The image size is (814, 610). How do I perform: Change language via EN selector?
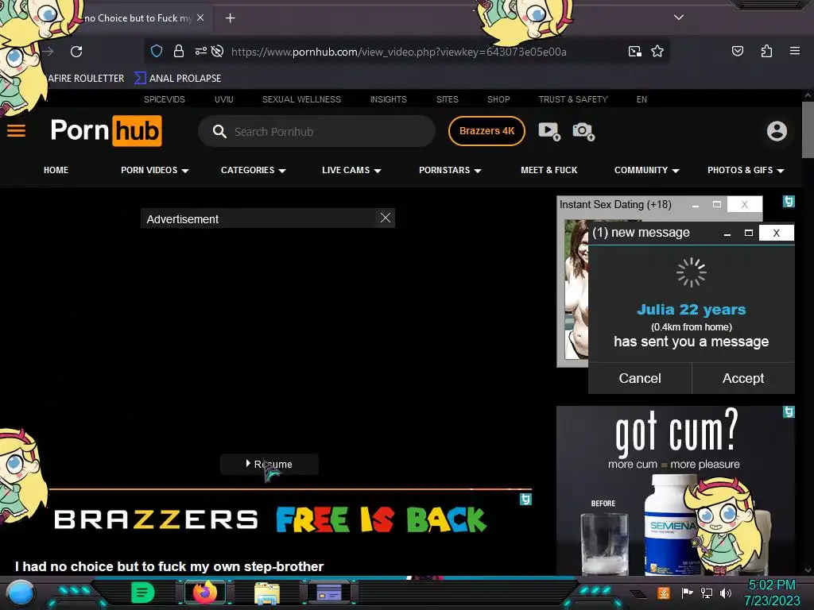click(x=642, y=99)
